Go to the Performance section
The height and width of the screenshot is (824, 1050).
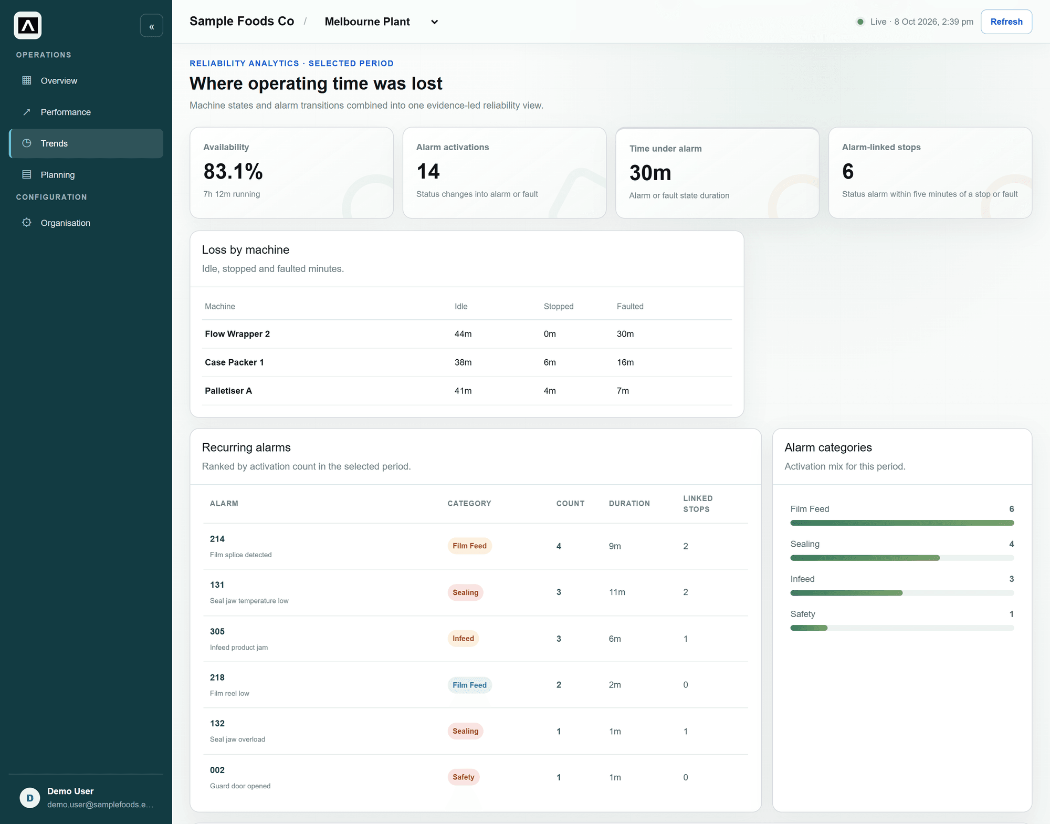tap(86, 112)
